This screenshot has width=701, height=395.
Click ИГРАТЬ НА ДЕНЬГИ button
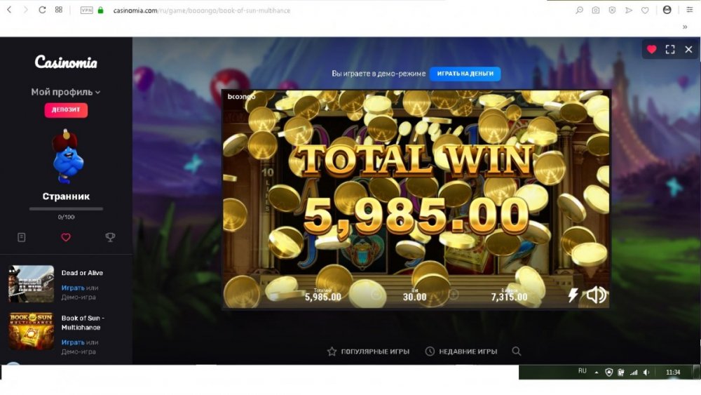coord(465,74)
